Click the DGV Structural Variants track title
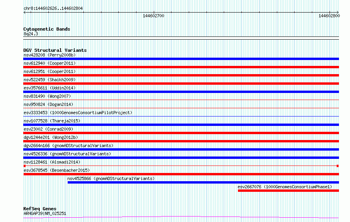 [x=55, y=50]
